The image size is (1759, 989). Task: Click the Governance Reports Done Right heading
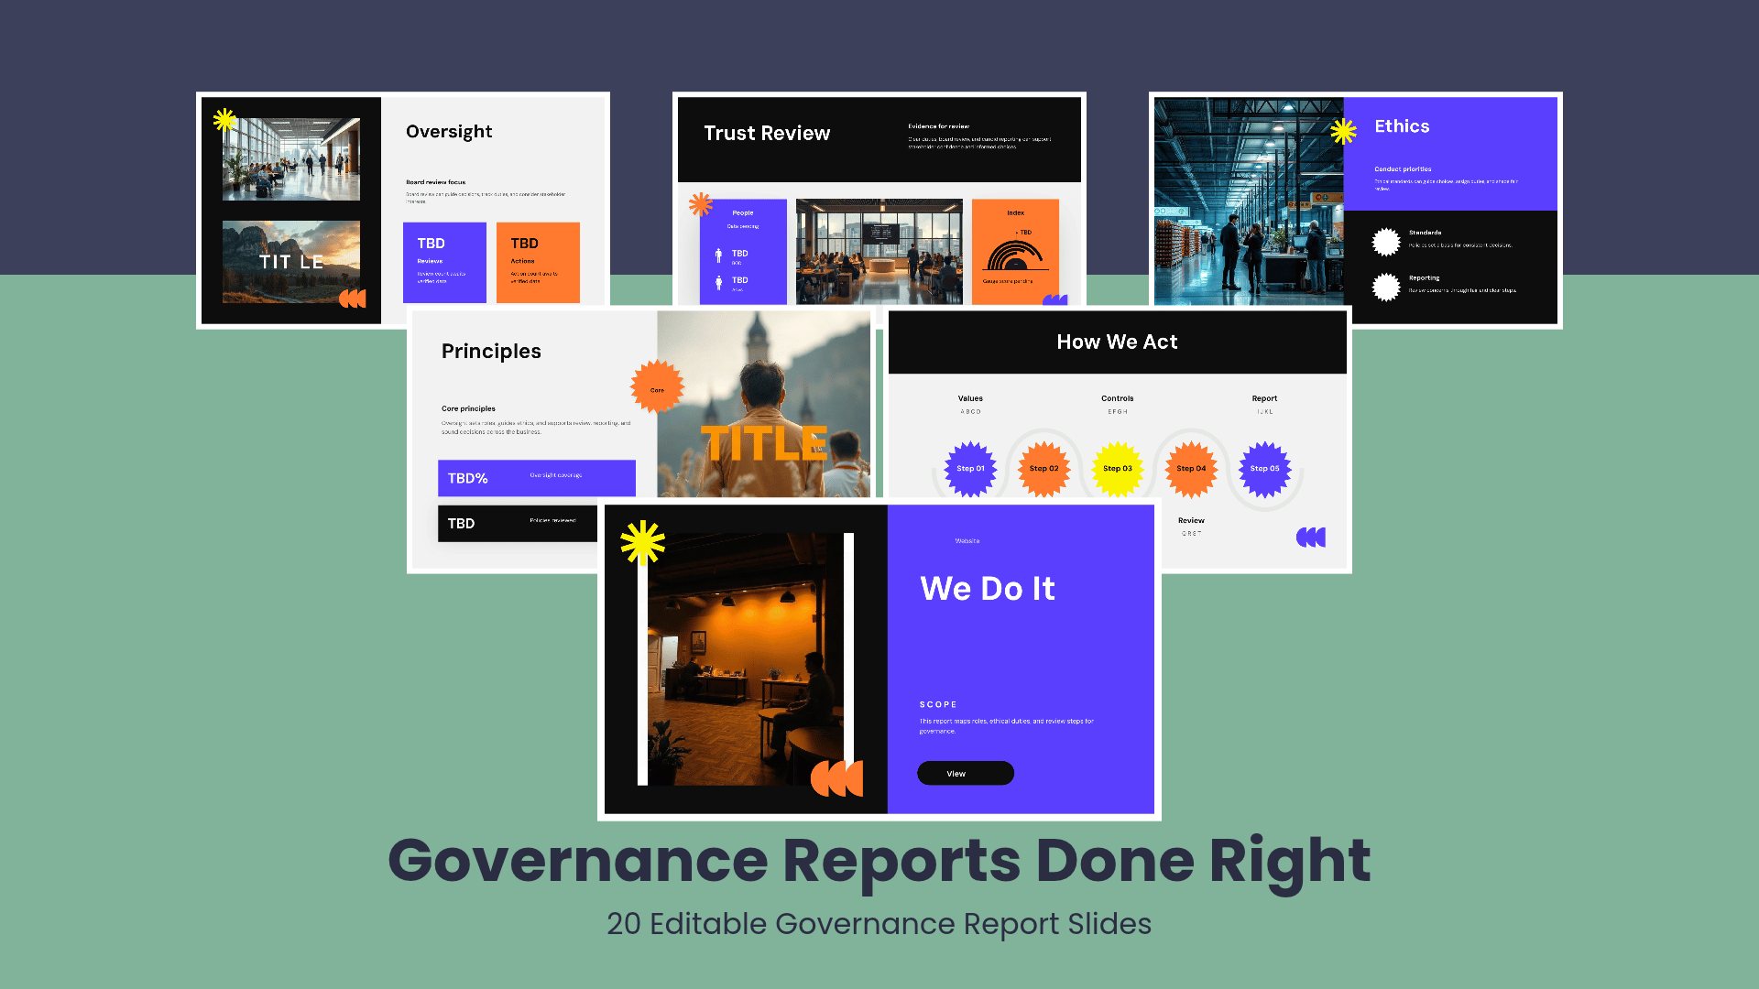[879, 863]
